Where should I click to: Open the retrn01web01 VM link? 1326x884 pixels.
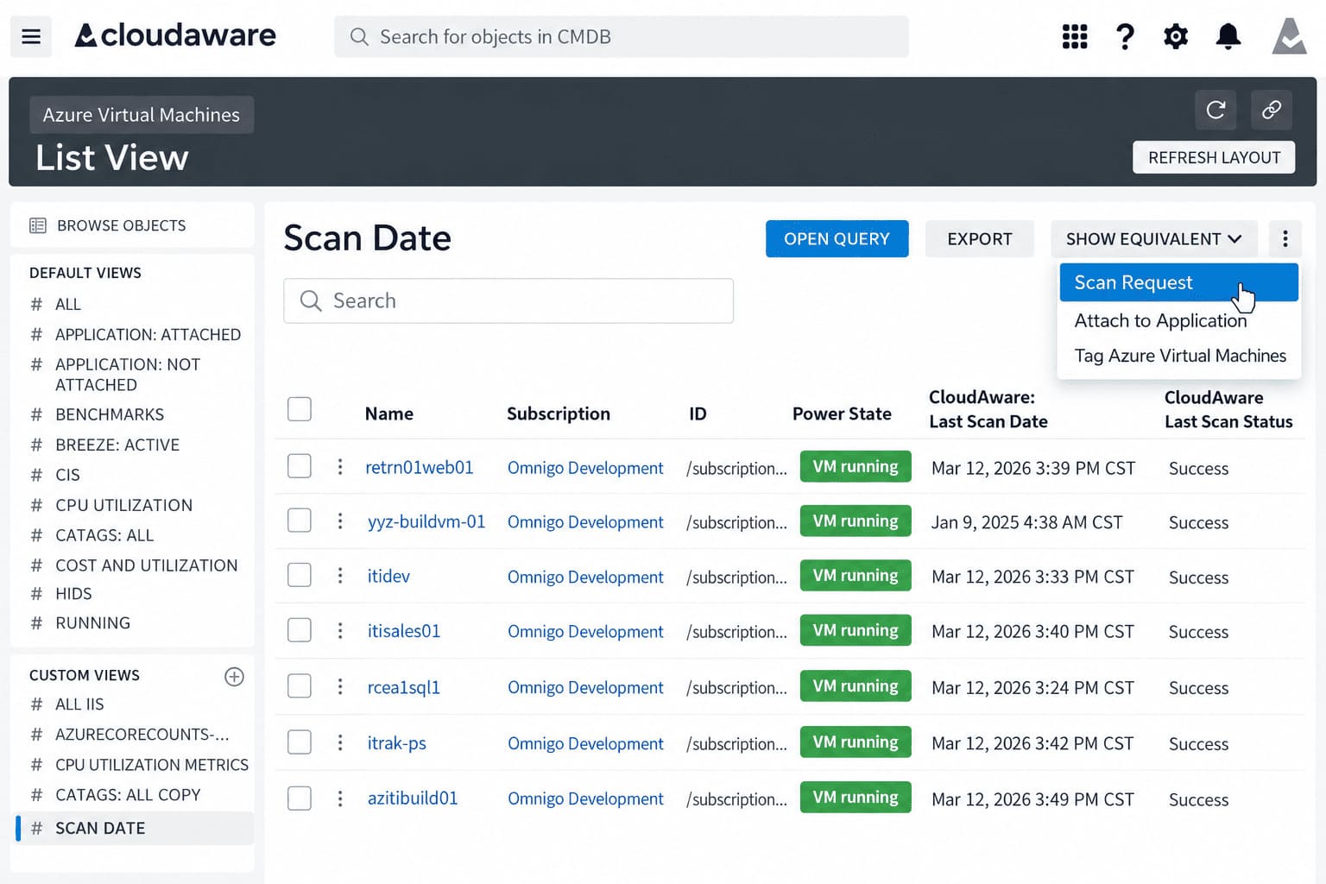pos(420,467)
